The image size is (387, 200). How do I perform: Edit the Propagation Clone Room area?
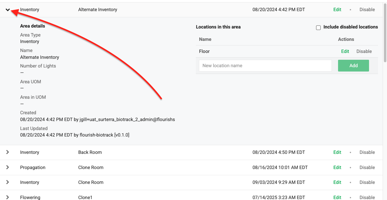[337, 167]
